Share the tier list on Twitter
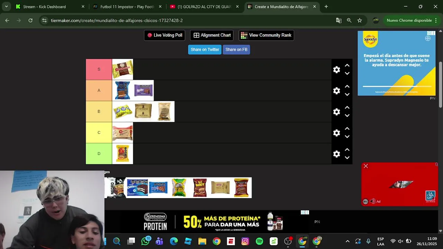 pyautogui.click(x=205, y=49)
